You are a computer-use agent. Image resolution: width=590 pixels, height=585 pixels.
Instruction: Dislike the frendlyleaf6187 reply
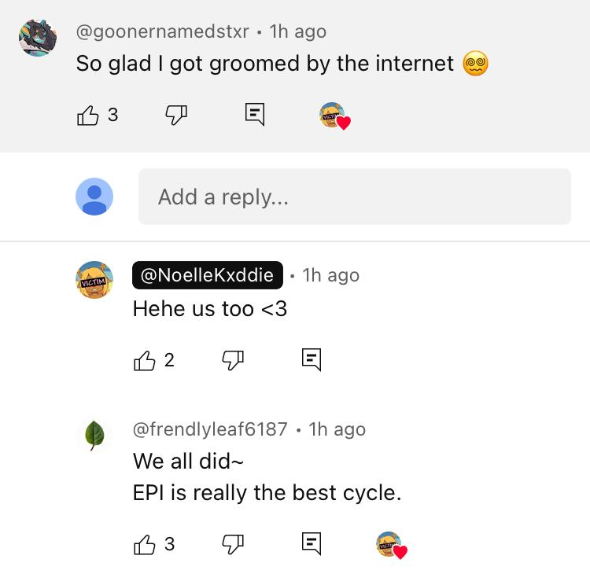[232, 544]
